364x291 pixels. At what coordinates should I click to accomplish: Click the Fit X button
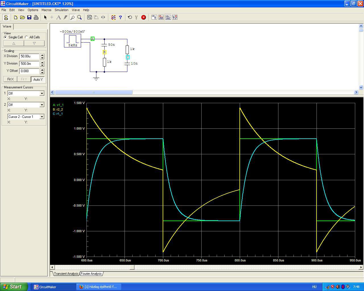pos(10,79)
